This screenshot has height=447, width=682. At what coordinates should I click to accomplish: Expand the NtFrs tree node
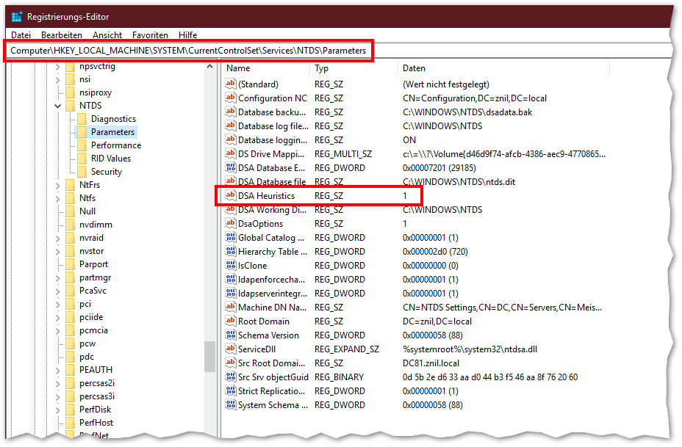pyautogui.click(x=59, y=185)
